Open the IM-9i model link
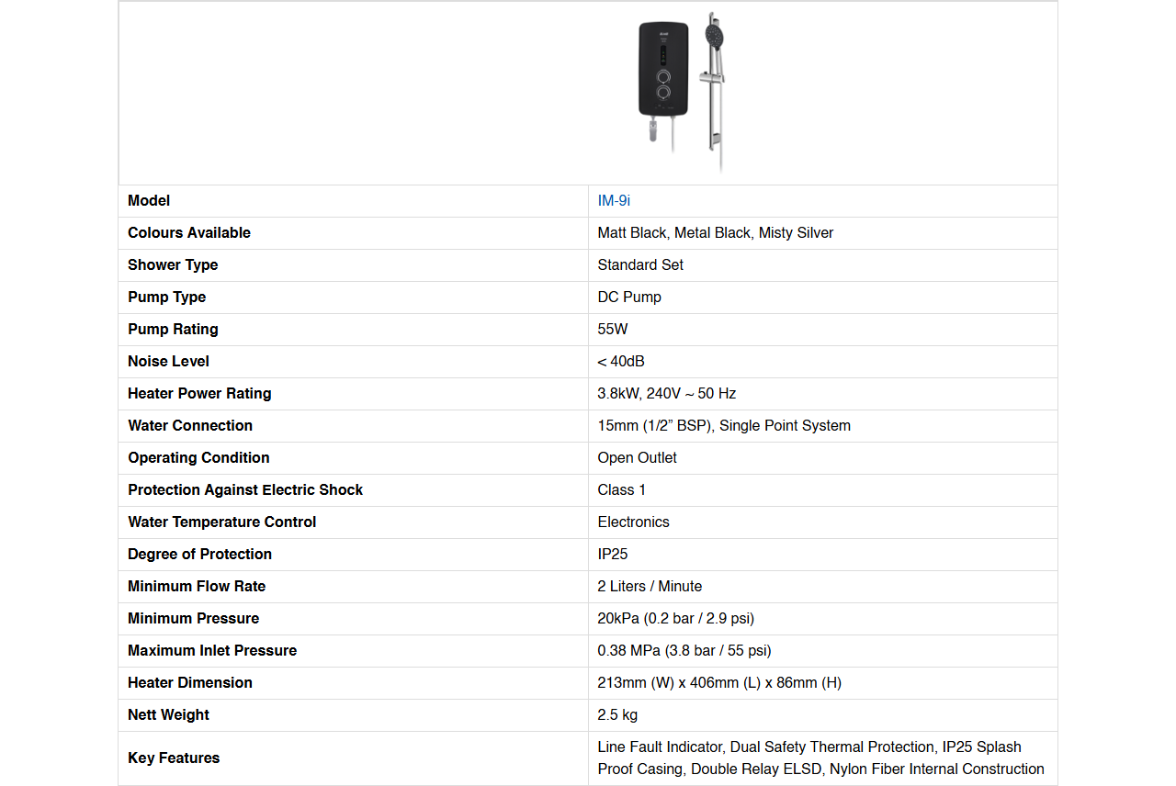This screenshot has width=1176, height=786. 614,201
